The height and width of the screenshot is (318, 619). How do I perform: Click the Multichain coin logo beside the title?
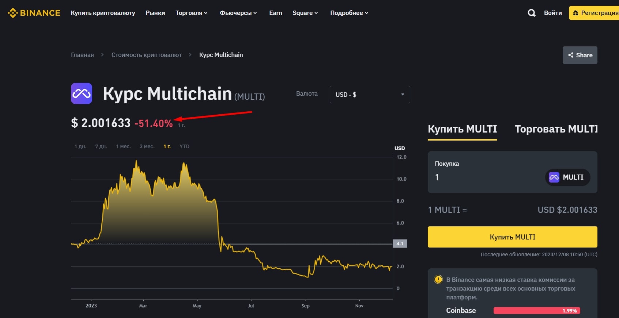click(82, 93)
